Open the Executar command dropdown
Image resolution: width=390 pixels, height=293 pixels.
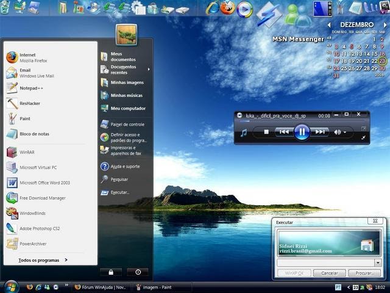click(x=378, y=262)
